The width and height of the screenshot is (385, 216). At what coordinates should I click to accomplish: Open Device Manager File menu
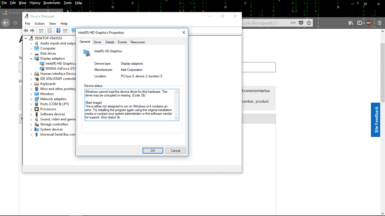[28, 24]
